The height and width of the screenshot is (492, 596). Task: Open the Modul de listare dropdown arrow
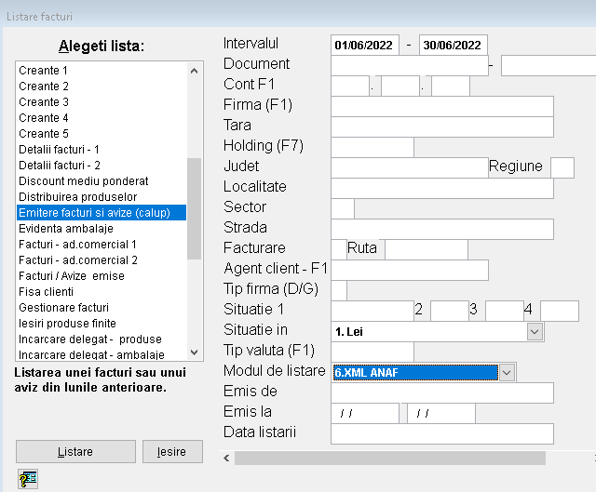(x=507, y=372)
